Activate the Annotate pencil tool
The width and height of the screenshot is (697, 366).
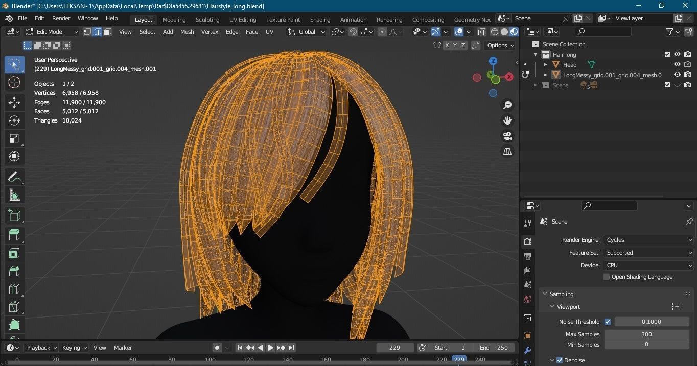[x=14, y=177]
